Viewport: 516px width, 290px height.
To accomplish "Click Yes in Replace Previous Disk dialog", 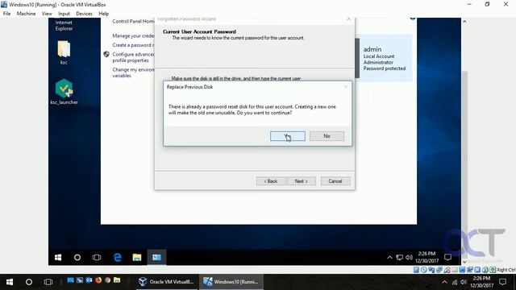I will pyautogui.click(x=288, y=136).
